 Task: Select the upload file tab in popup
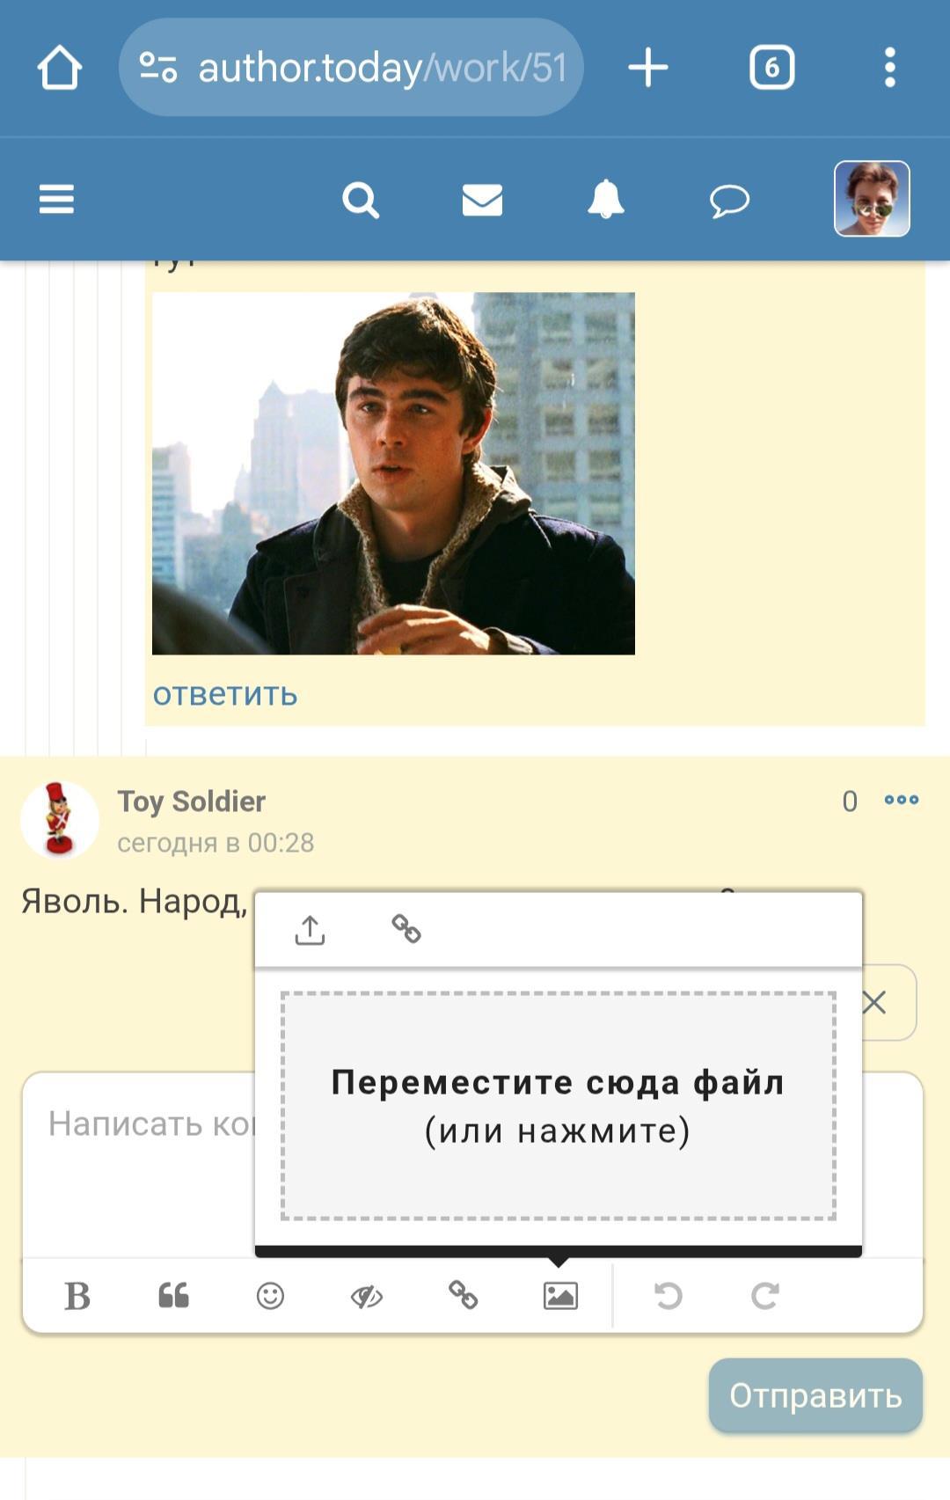[310, 929]
